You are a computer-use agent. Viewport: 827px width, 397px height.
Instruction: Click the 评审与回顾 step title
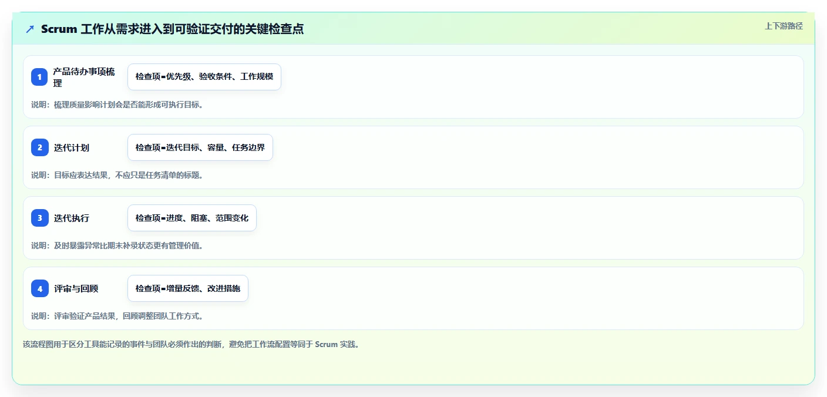pos(76,288)
